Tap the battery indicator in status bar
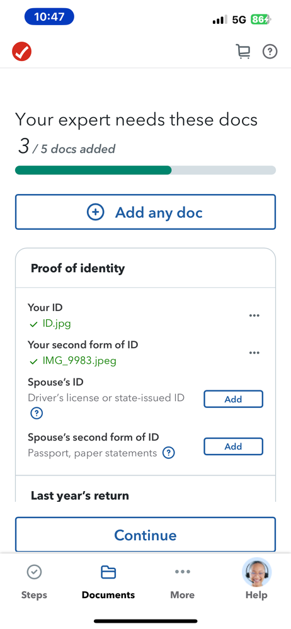 (x=261, y=20)
